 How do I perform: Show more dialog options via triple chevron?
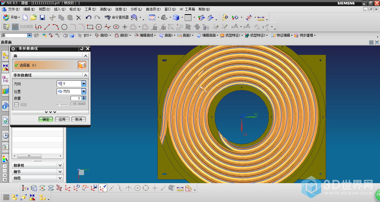50,112
